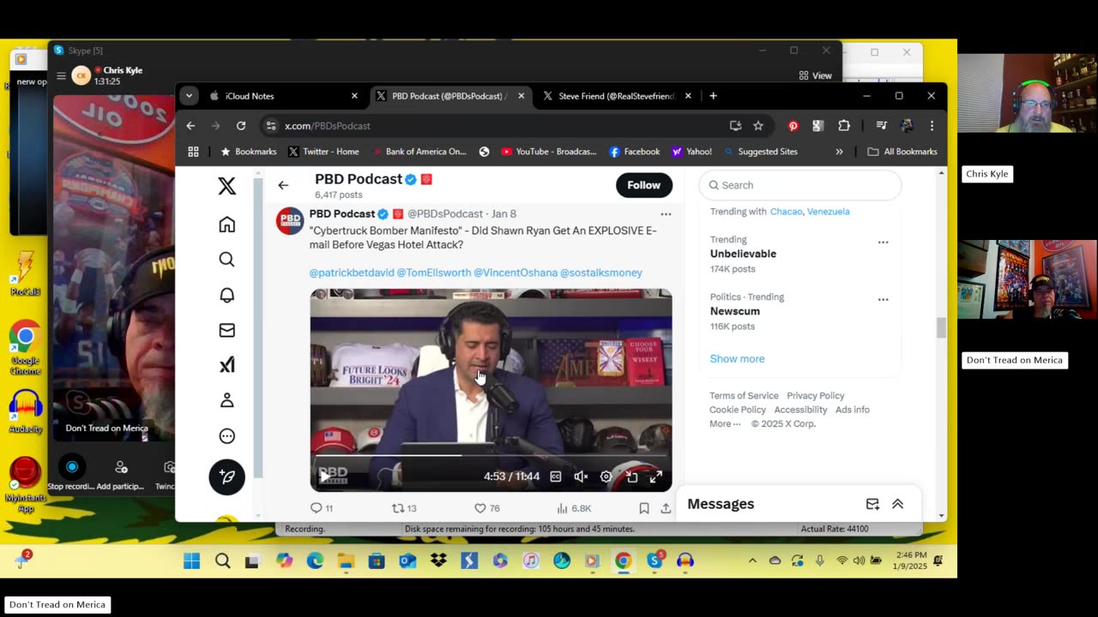This screenshot has height=617, width=1098.
Task: Open video settings gear
Action: tap(606, 476)
